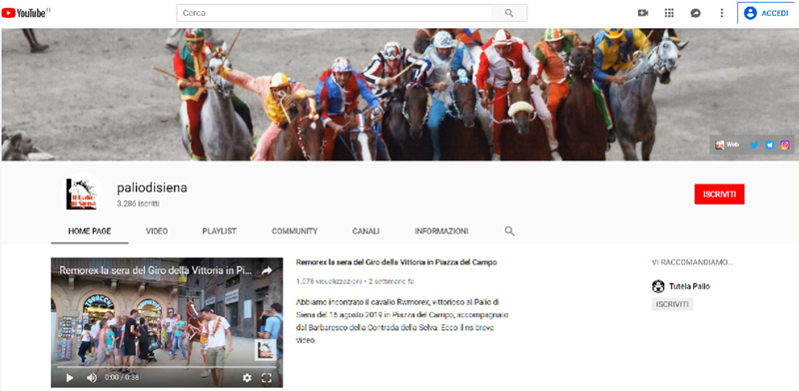The image size is (799, 391).
Task: Open the Web link on the banner
Action: point(727,145)
